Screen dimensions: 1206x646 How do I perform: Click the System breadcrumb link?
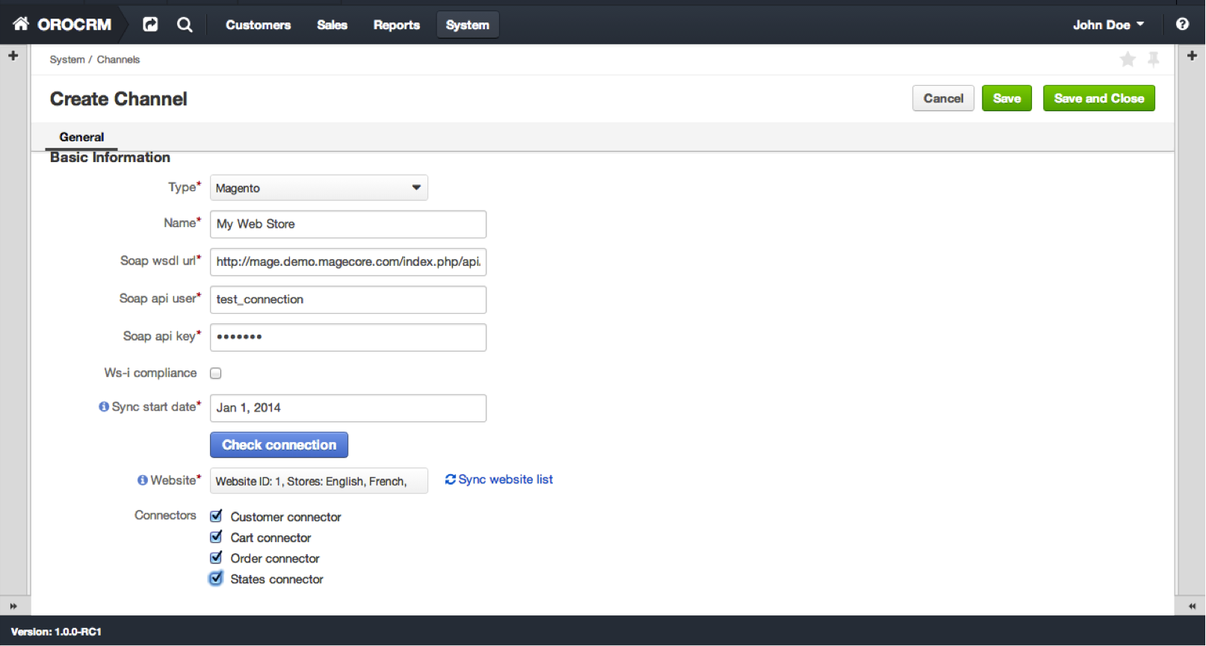(67, 60)
